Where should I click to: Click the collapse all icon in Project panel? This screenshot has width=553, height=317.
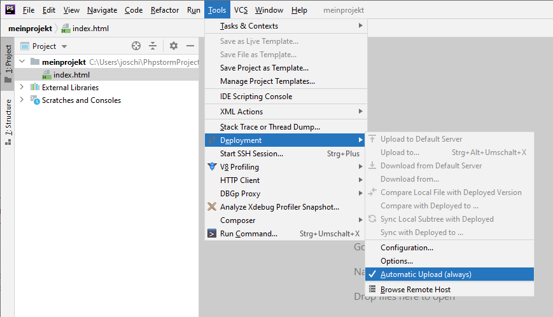coord(153,46)
